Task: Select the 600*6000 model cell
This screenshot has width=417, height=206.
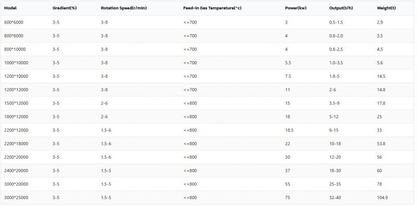Action: [14, 22]
